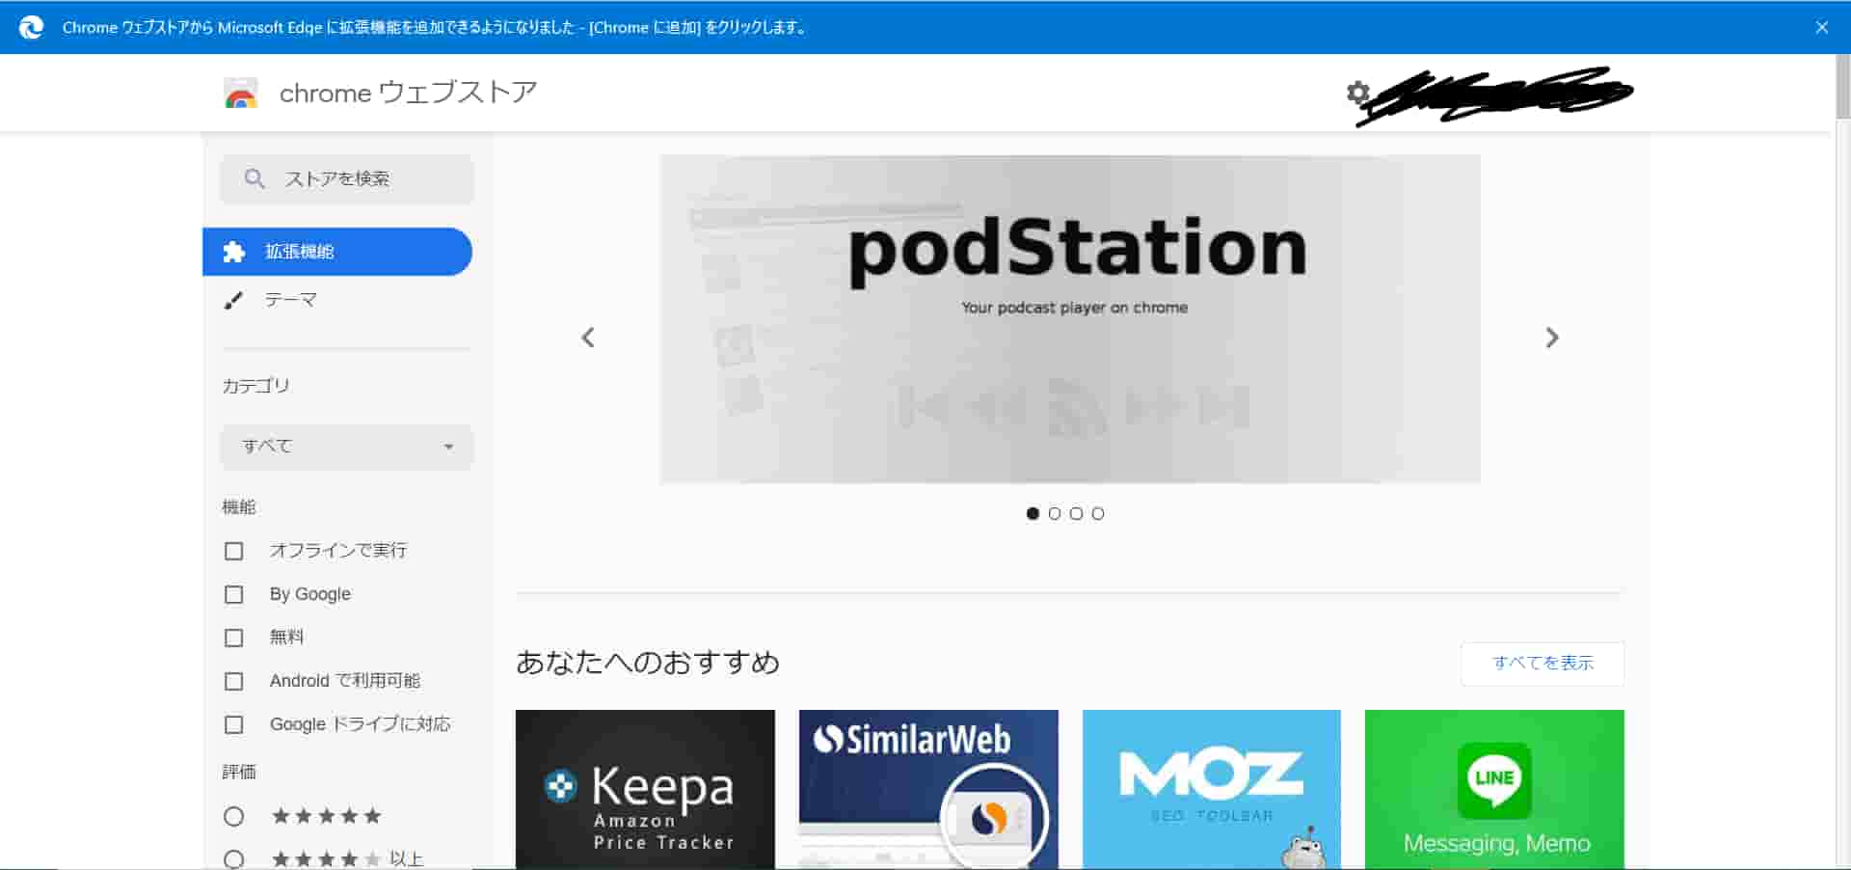Open the podStation featured banner

tap(1070, 318)
